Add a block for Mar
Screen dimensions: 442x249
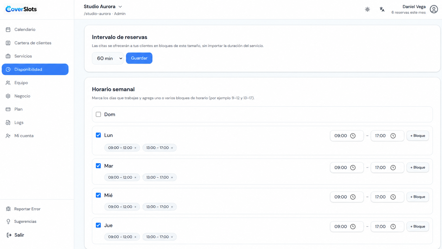pyautogui.click(x=418, y=167)
